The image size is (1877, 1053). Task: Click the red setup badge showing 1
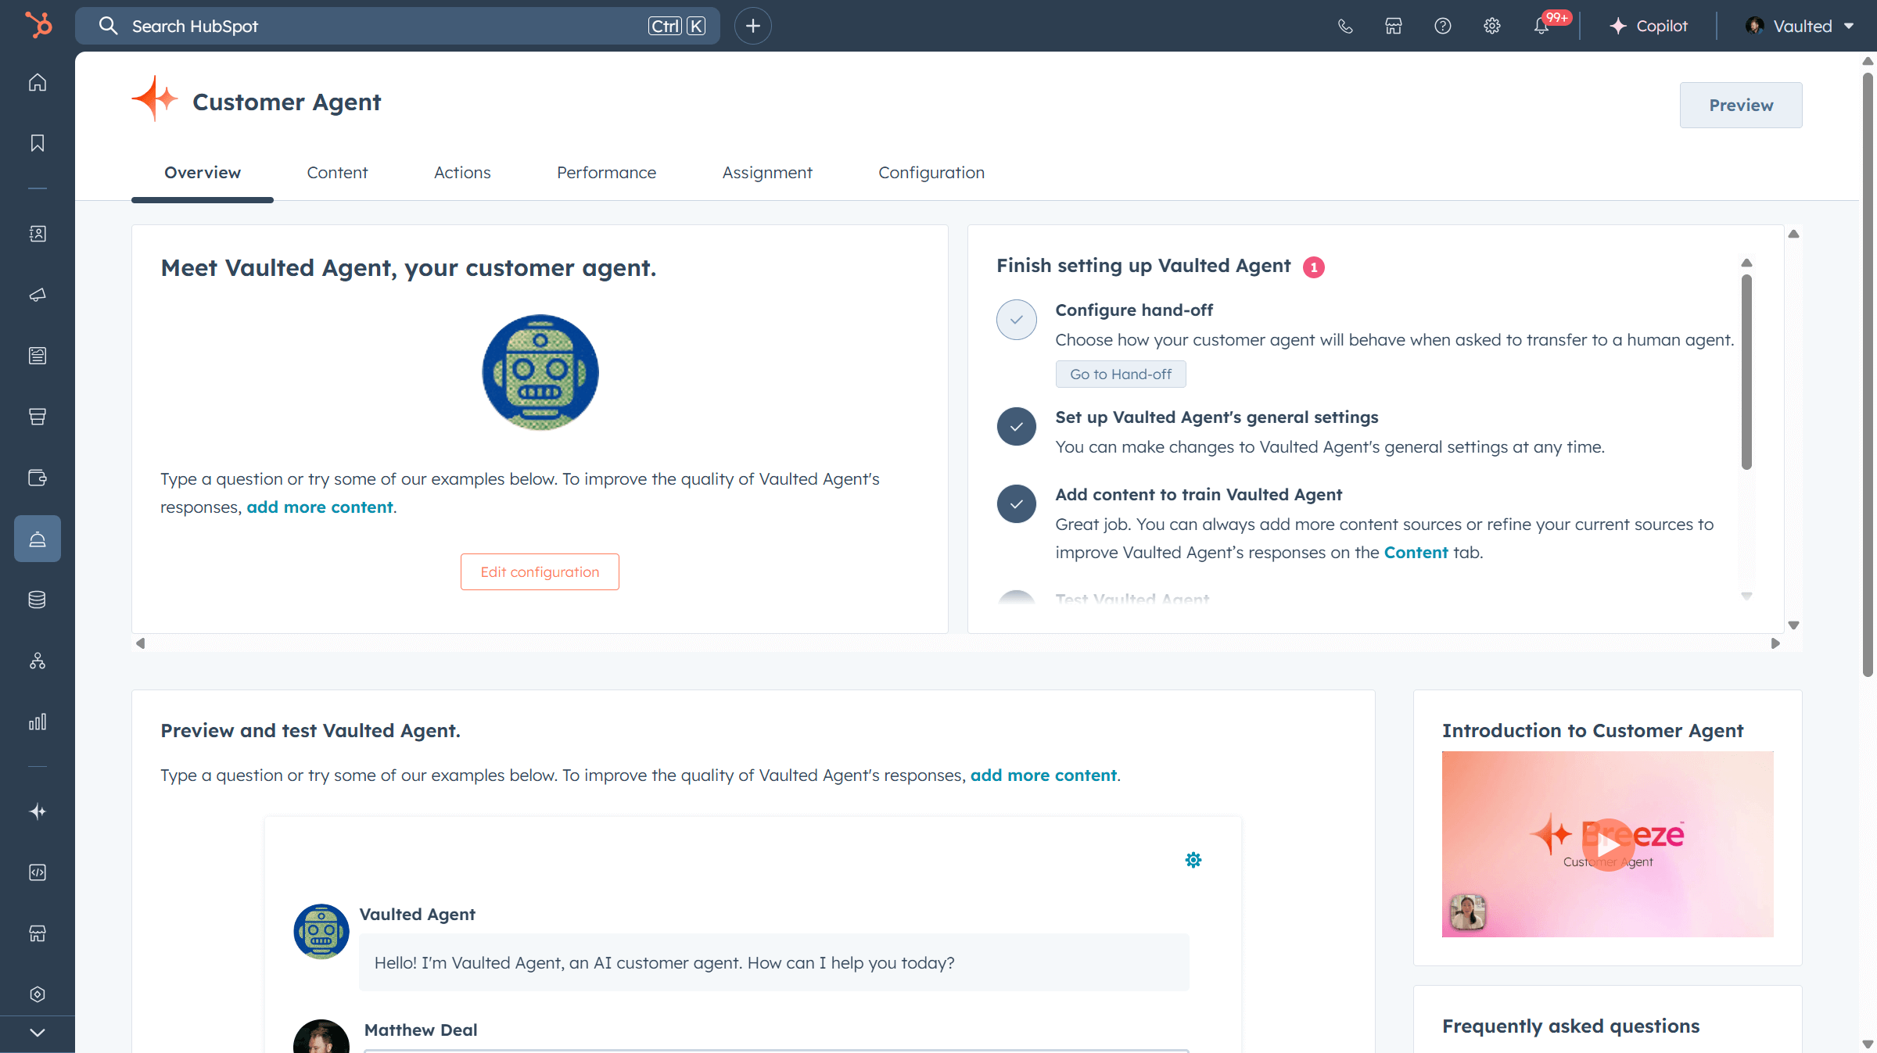[x=1314, y=267]
